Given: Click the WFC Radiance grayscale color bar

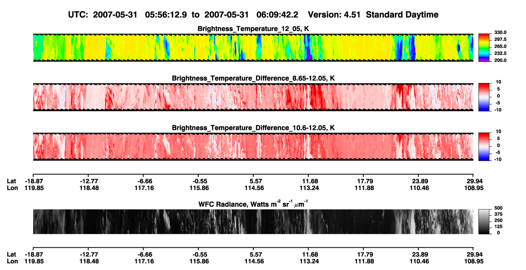Looking at the screenshot, I should click(x=484, y=221).
